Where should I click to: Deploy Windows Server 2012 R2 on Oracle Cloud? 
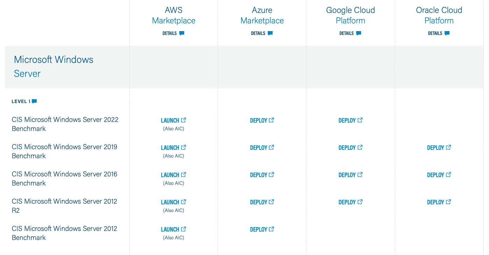click(436, 202)
